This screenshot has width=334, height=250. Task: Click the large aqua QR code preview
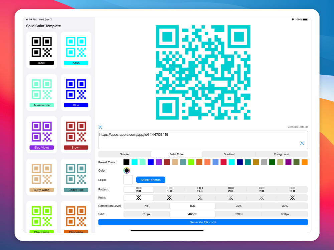[x=203, y=72]
